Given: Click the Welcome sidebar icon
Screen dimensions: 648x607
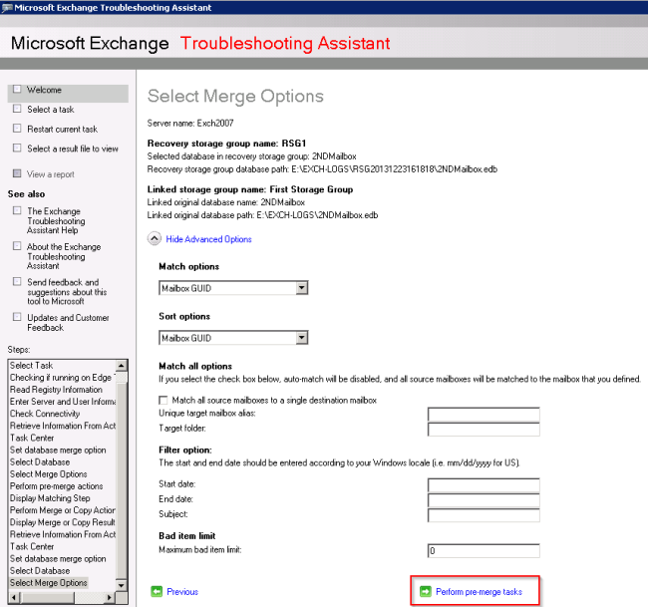Looking at the screenshot, I should click(x=17, y=90).
